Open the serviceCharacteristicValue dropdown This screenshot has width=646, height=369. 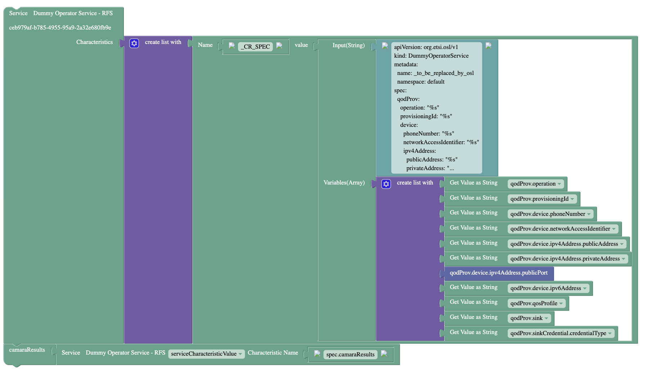pos(206,354)
